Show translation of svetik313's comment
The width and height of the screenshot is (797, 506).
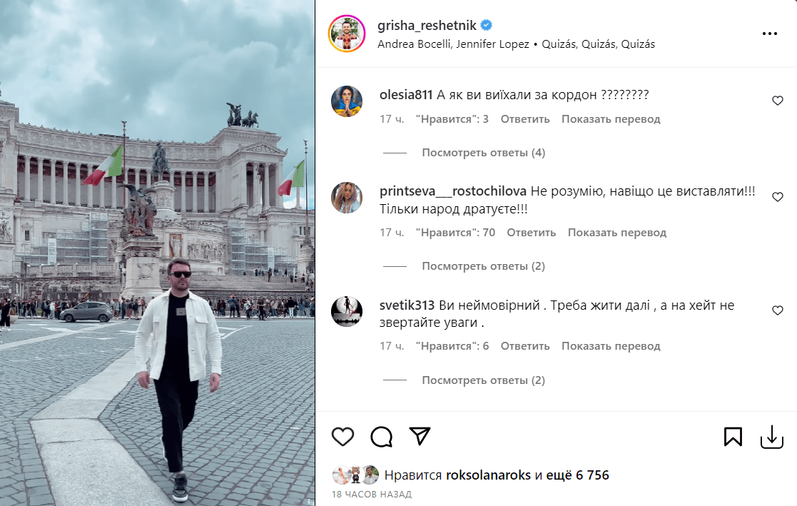611,346
